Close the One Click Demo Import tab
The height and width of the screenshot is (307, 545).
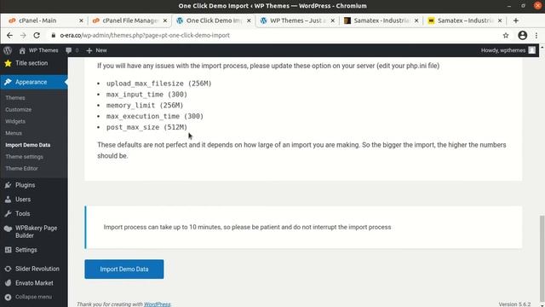(249, 20)
